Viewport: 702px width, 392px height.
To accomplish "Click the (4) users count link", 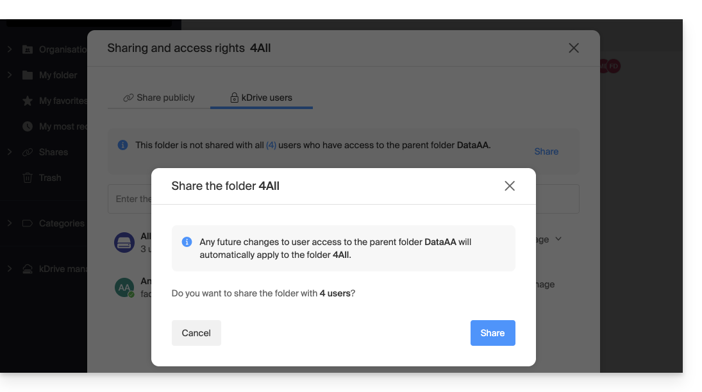I will coord(271,145).
